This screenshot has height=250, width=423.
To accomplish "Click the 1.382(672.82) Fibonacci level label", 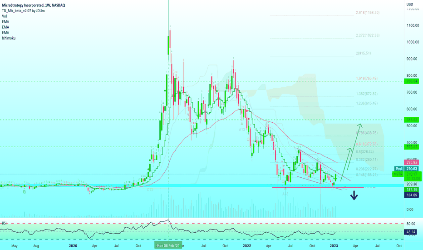I will 367,94.
